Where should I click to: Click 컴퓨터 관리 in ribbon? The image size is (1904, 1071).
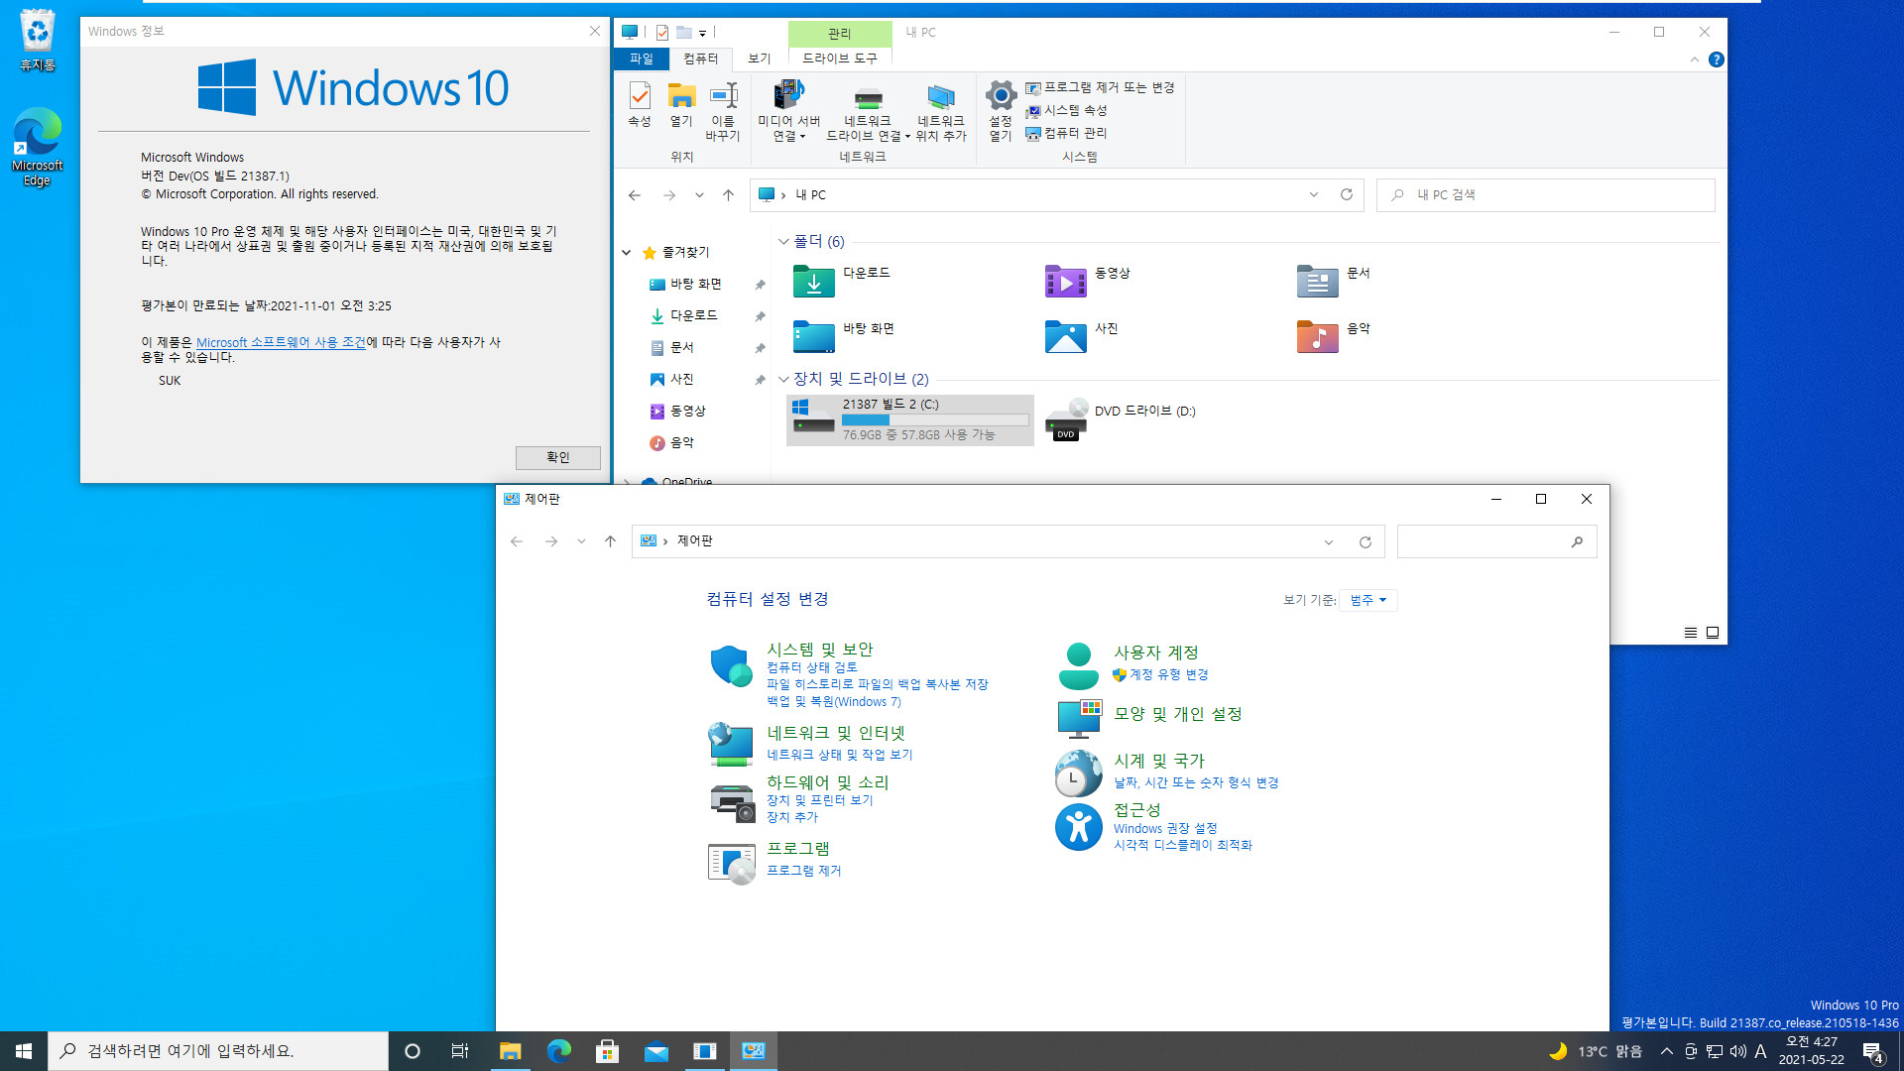pyautogui.click(x=1066, y=133)
